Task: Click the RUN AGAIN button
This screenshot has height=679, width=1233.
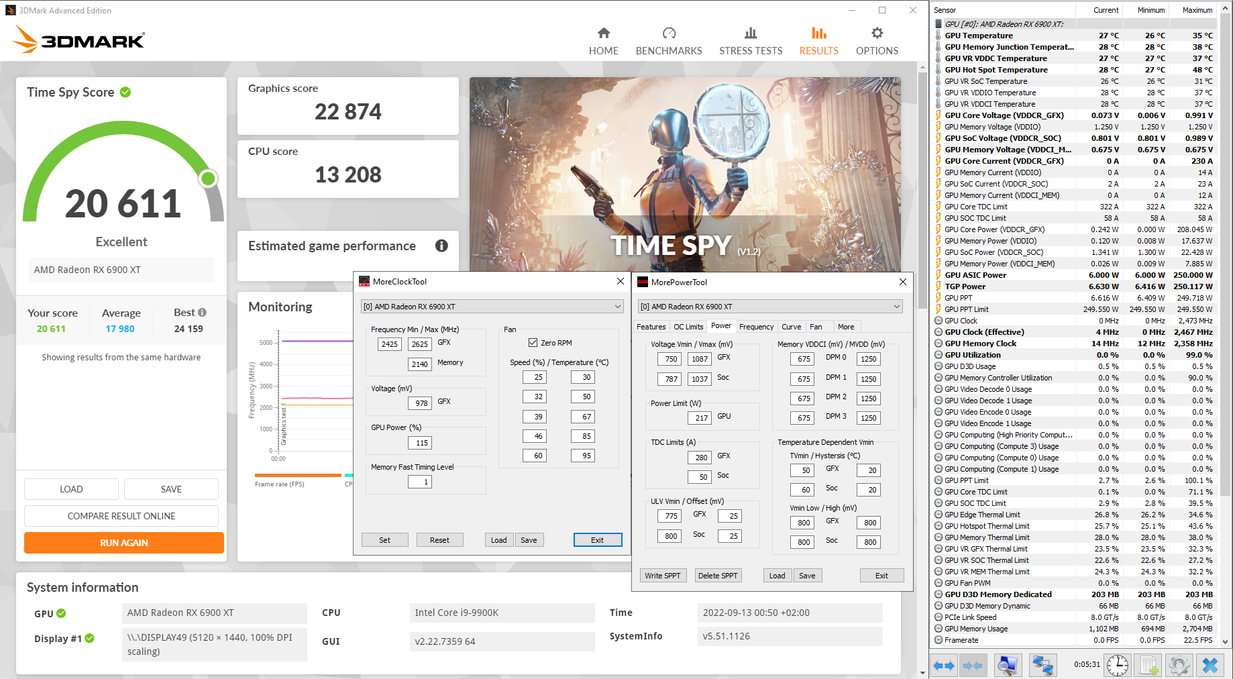Action: pos(124,543)
